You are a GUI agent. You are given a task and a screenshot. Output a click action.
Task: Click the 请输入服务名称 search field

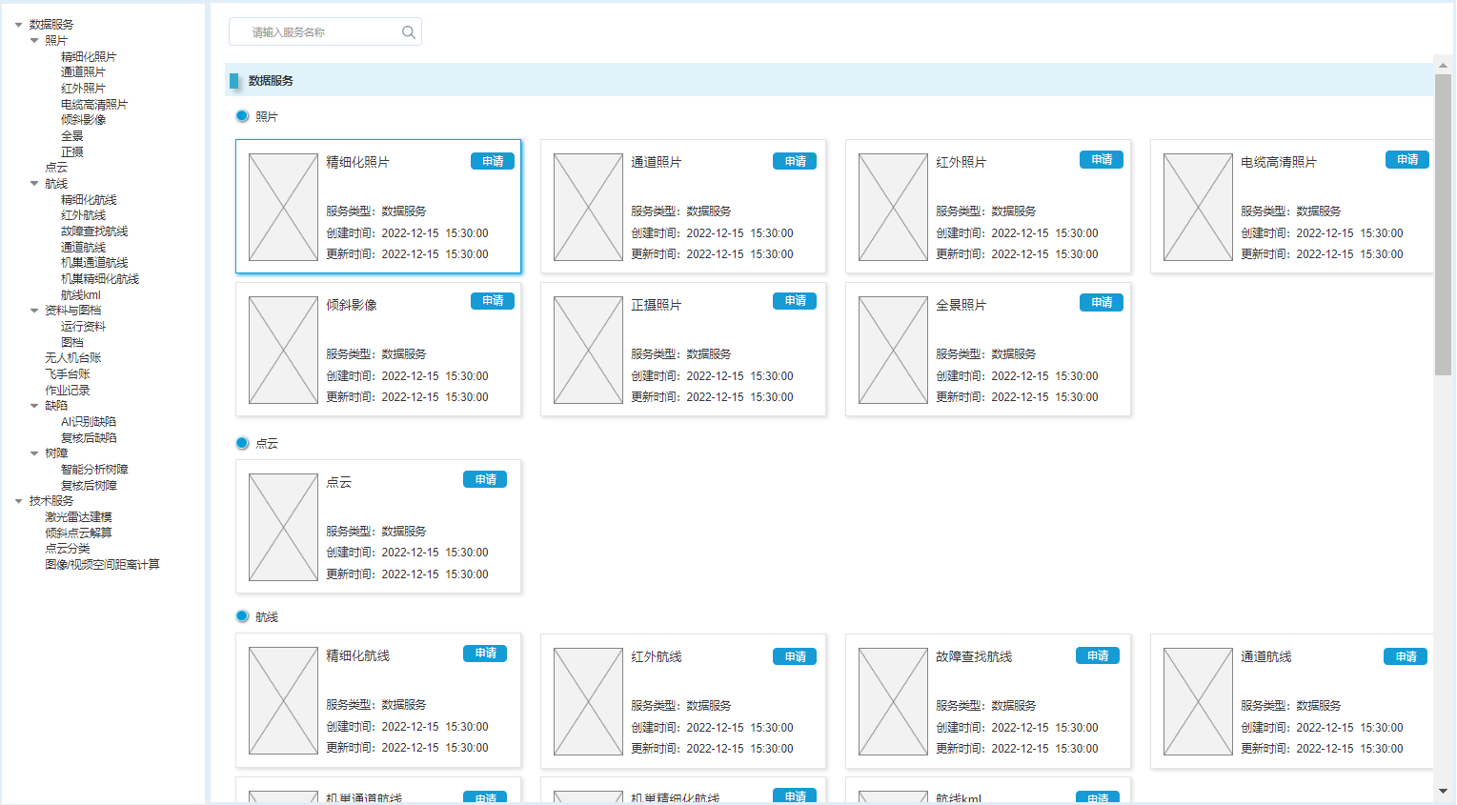(325, 31)
